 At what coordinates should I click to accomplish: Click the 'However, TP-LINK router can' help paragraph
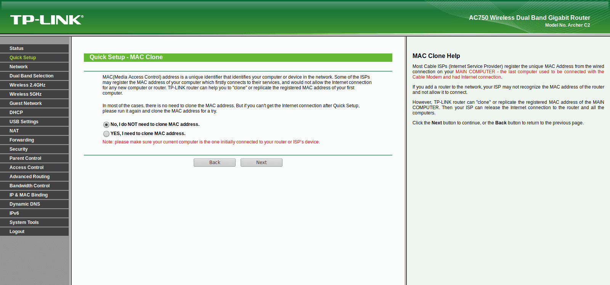pyautogui.click(x=508, y=108)
